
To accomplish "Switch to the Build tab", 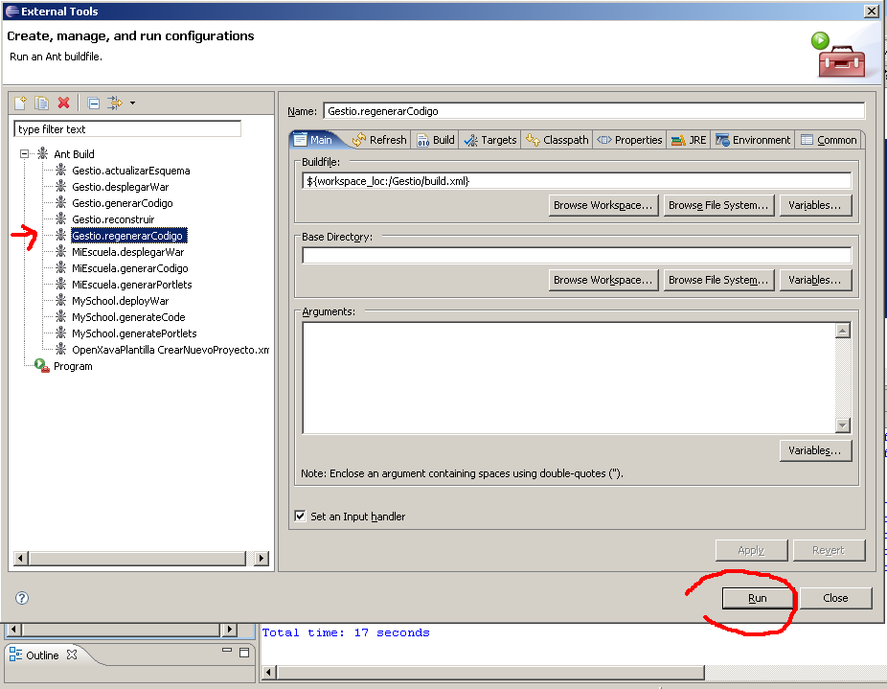I will tap(436, 140).
